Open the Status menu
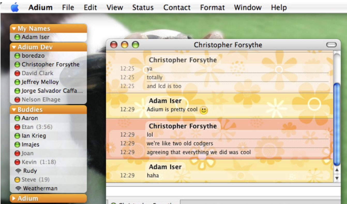 click(x=143, y=7)
